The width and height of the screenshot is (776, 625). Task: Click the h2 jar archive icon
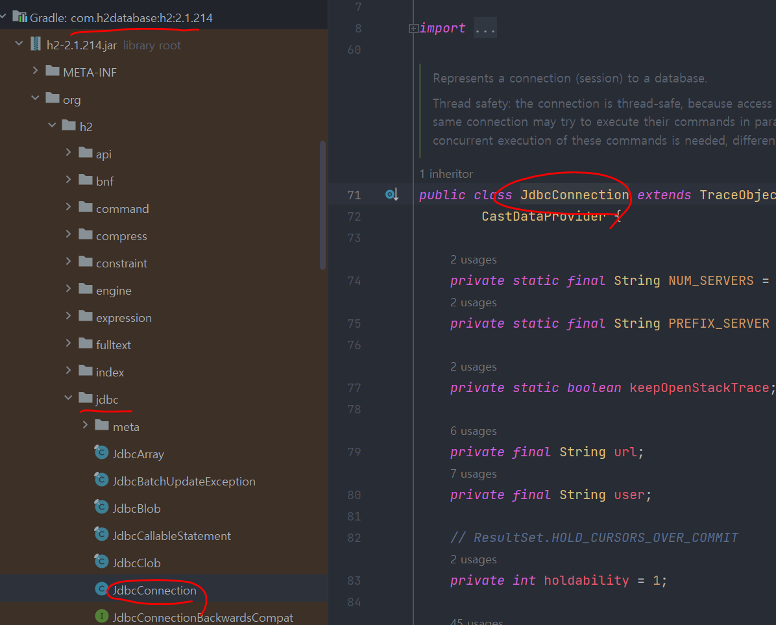click(x=36, y=44)
